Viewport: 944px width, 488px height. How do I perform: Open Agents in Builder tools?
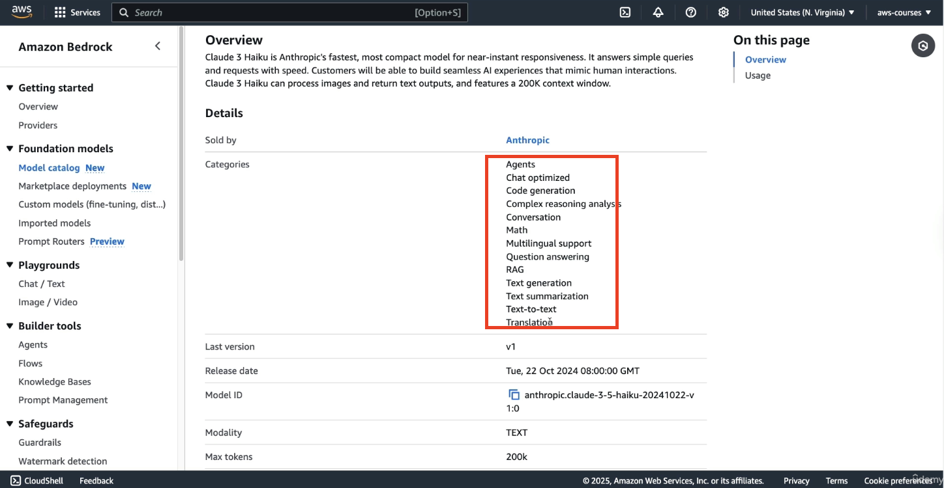[33, 345]
